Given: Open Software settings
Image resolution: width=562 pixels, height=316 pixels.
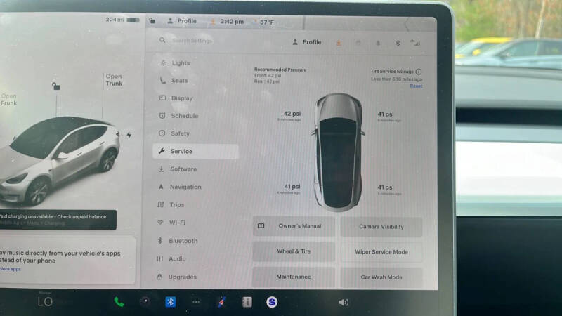Looking at the screenshot, I should pos(183,169).
